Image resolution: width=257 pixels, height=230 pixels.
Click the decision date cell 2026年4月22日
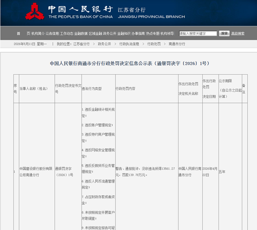(210, 172)
